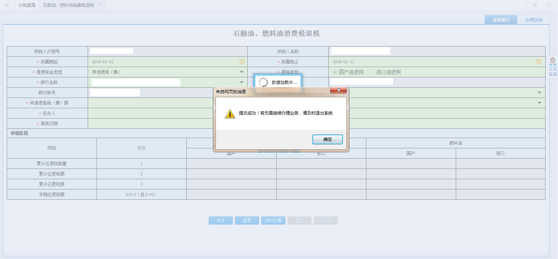Viewport: 558px width, 259px height.
Task: Open the right-side dropdown in 银行账号 row
Action: [x=539, y=93]
